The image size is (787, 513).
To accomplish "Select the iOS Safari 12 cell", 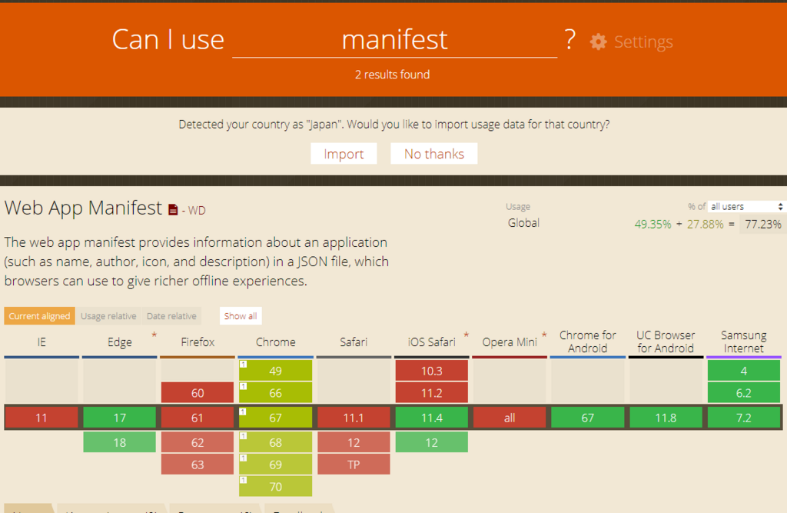I will pos(432,442).
